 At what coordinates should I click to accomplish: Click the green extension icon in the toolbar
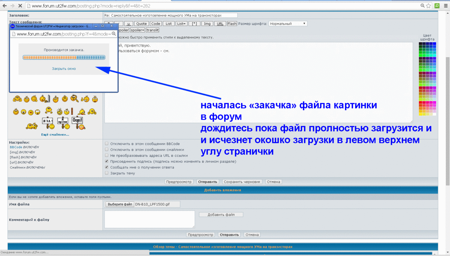(437, 6)
